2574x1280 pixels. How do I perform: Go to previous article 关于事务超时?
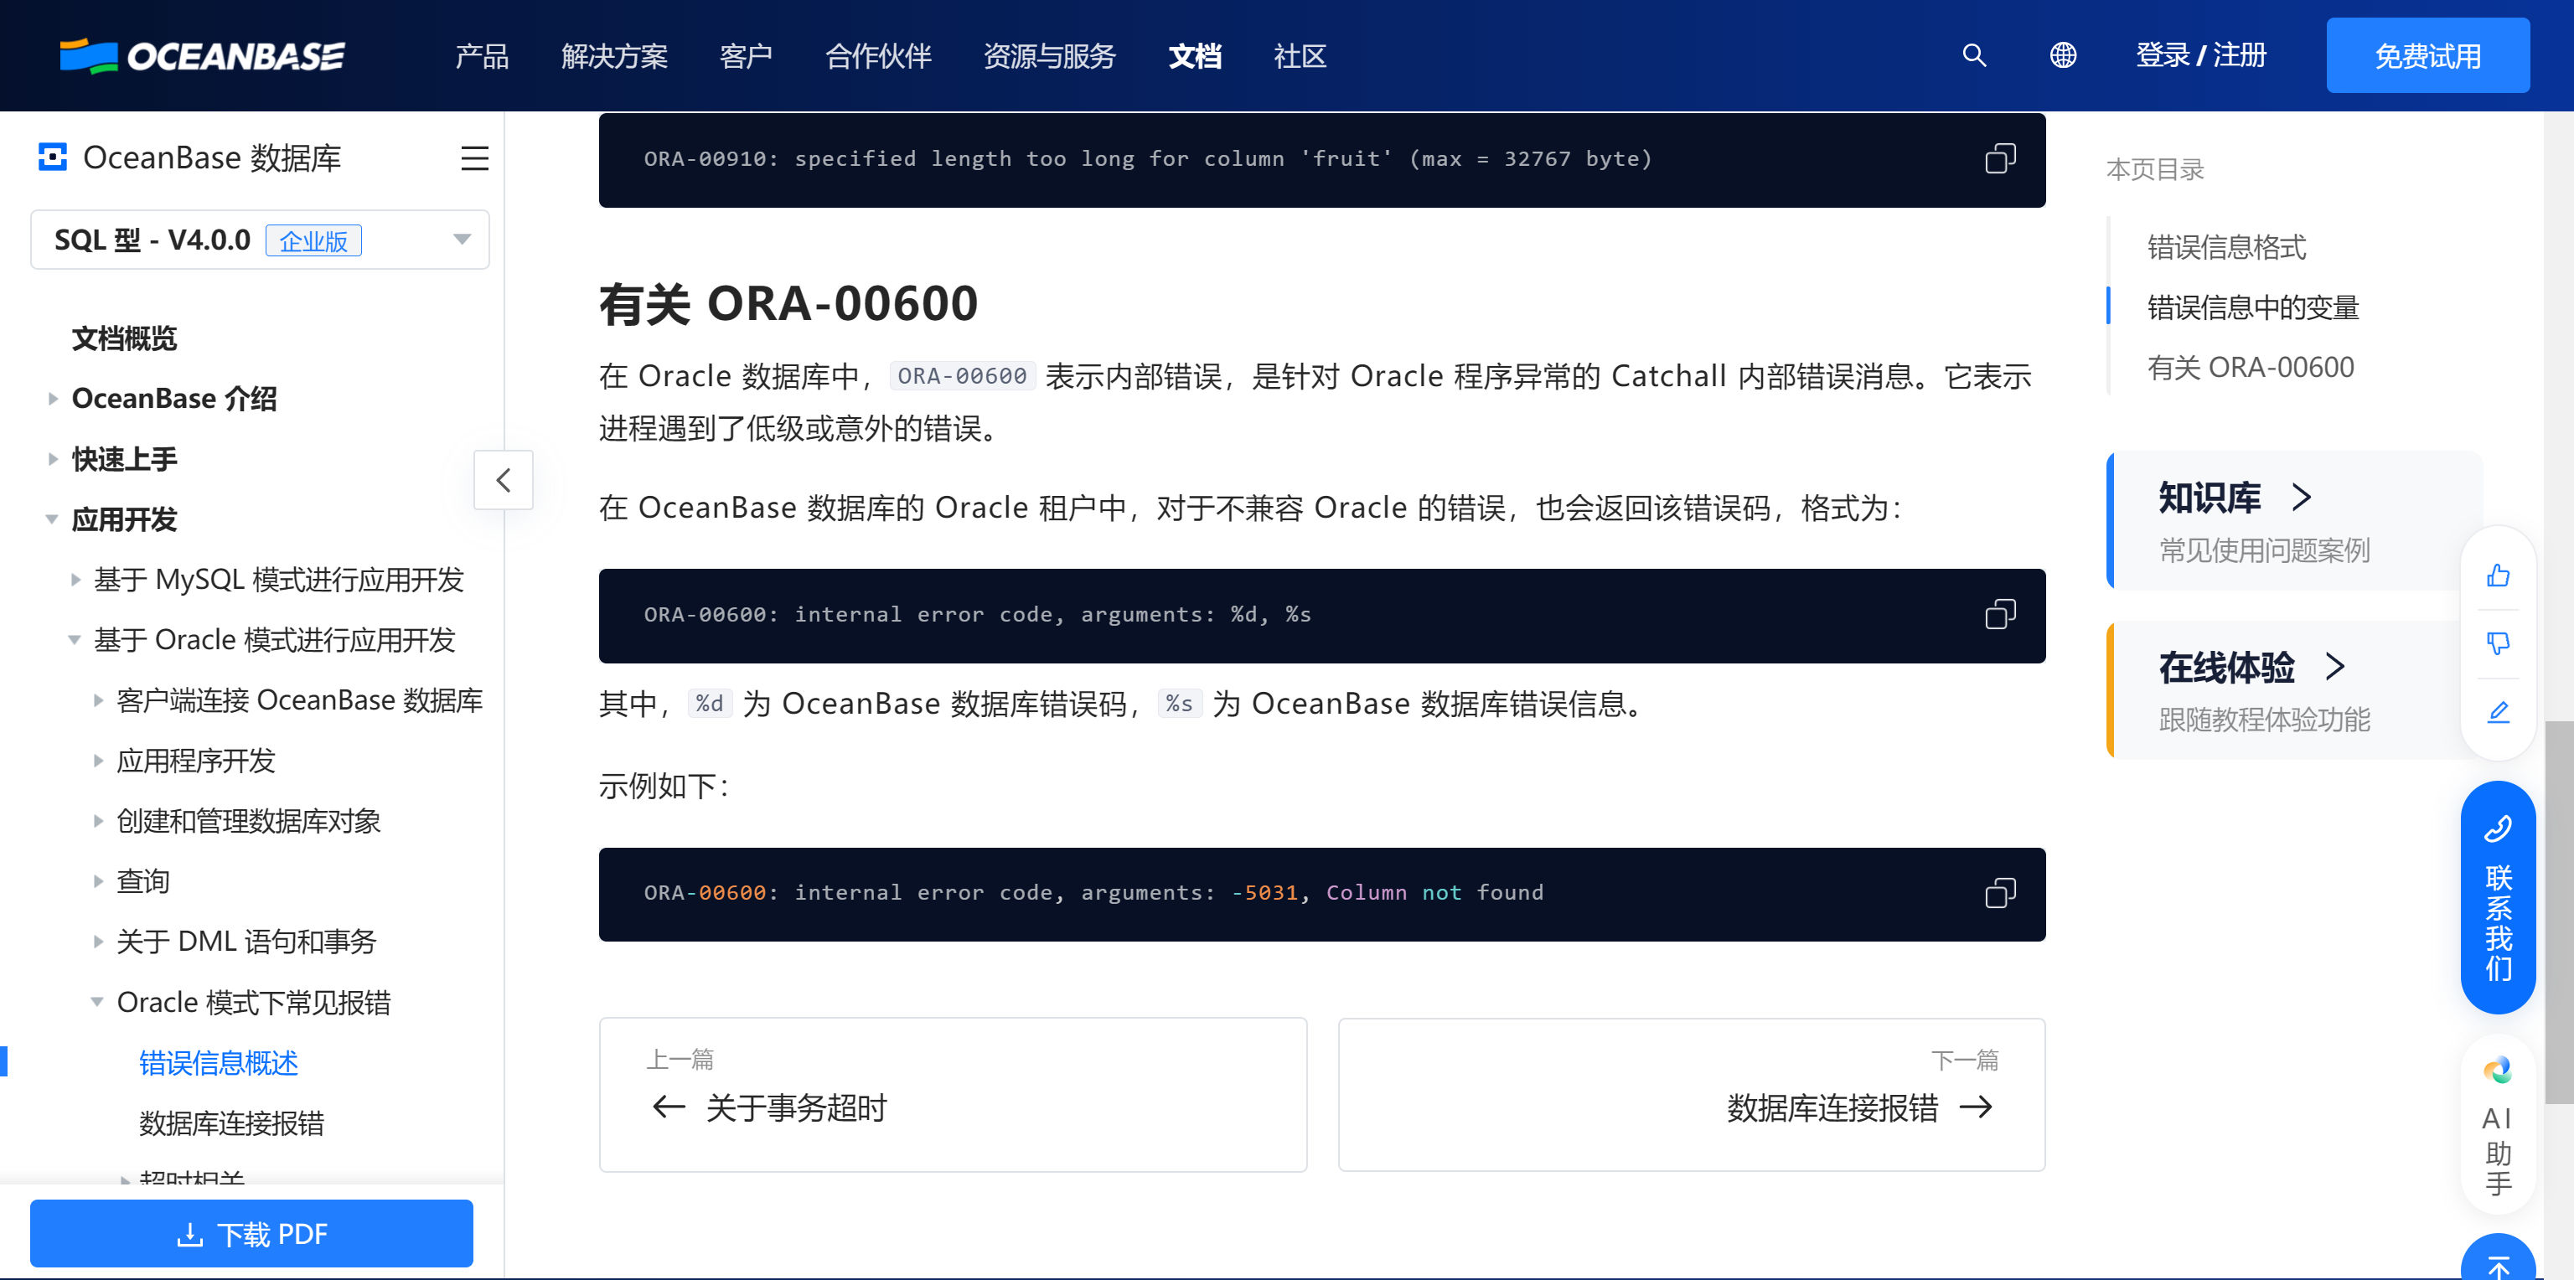point(952,1094)
